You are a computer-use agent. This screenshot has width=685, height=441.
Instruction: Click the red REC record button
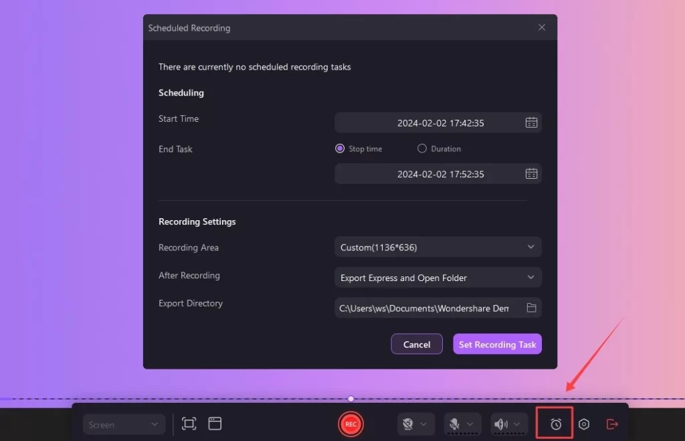point(351,424)
